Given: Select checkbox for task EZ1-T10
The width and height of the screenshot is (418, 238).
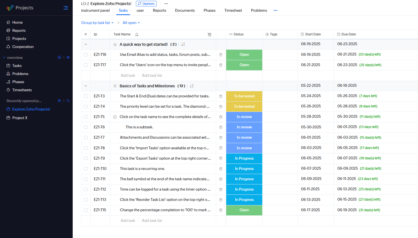Looking at the screenshot, I should pyautogui.click(x=86, y=169).
